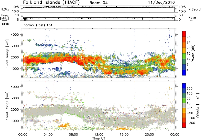202x140 pixels.
Task: Click the '4' Power colorbar tick label
Action: tap(187, 70)
